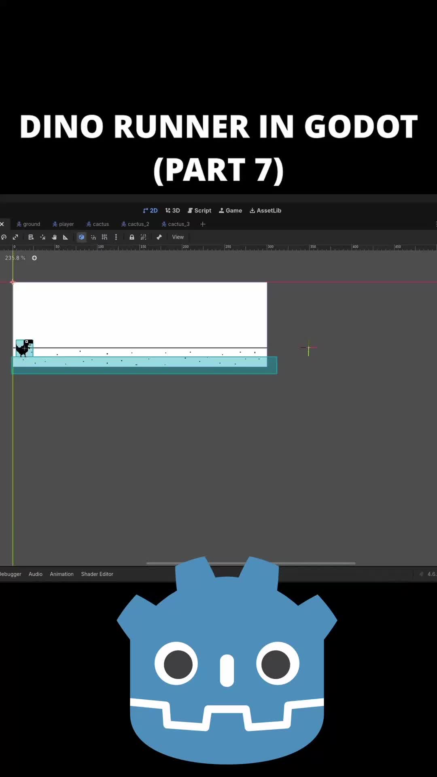Zoom in with the plus button
The height and width of the screenshot is (777, 437).
pyautogui.click(x=34, y=258)
